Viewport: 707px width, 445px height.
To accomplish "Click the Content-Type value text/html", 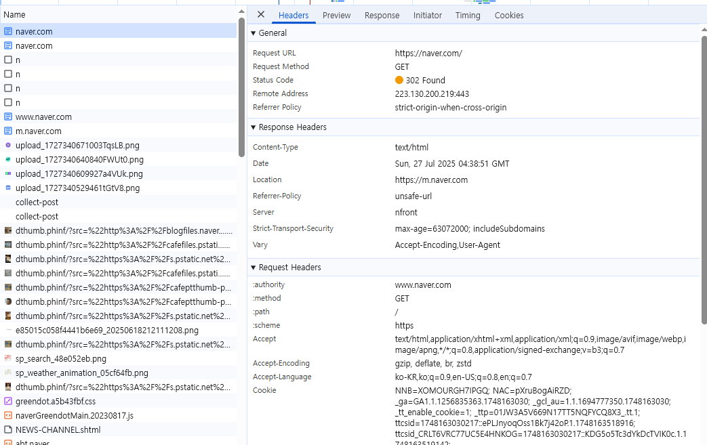I will [411, 147].
